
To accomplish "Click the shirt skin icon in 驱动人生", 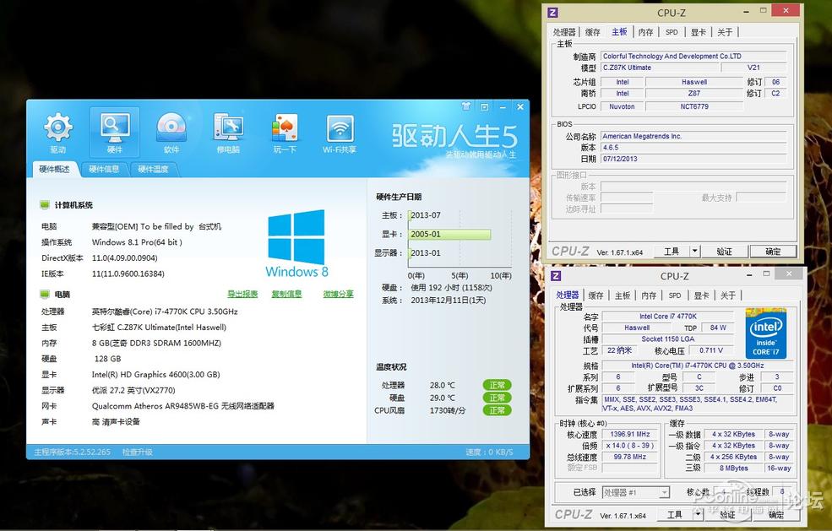I will pyautogui.click(x=466, y=106).
